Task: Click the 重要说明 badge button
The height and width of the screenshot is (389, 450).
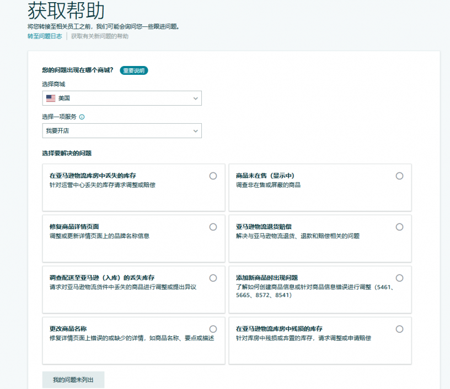Action: point(134,70)
